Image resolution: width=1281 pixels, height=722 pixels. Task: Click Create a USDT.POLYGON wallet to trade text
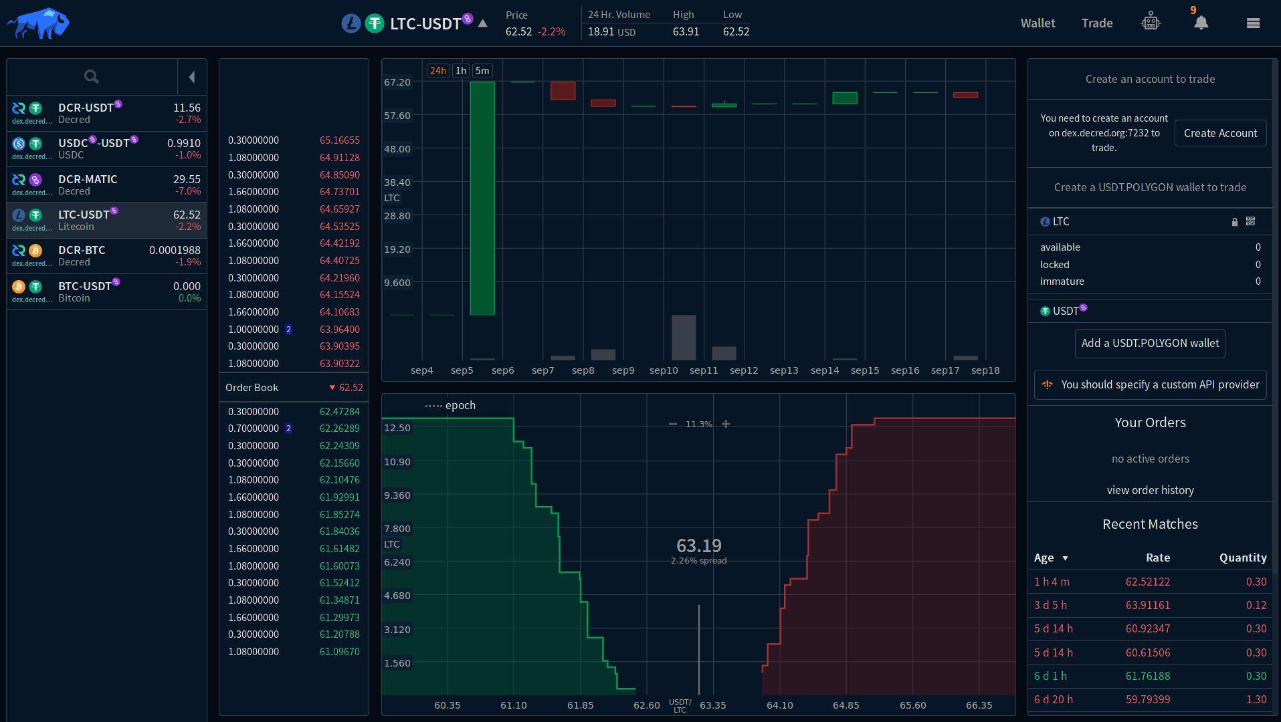point(1150,187)
